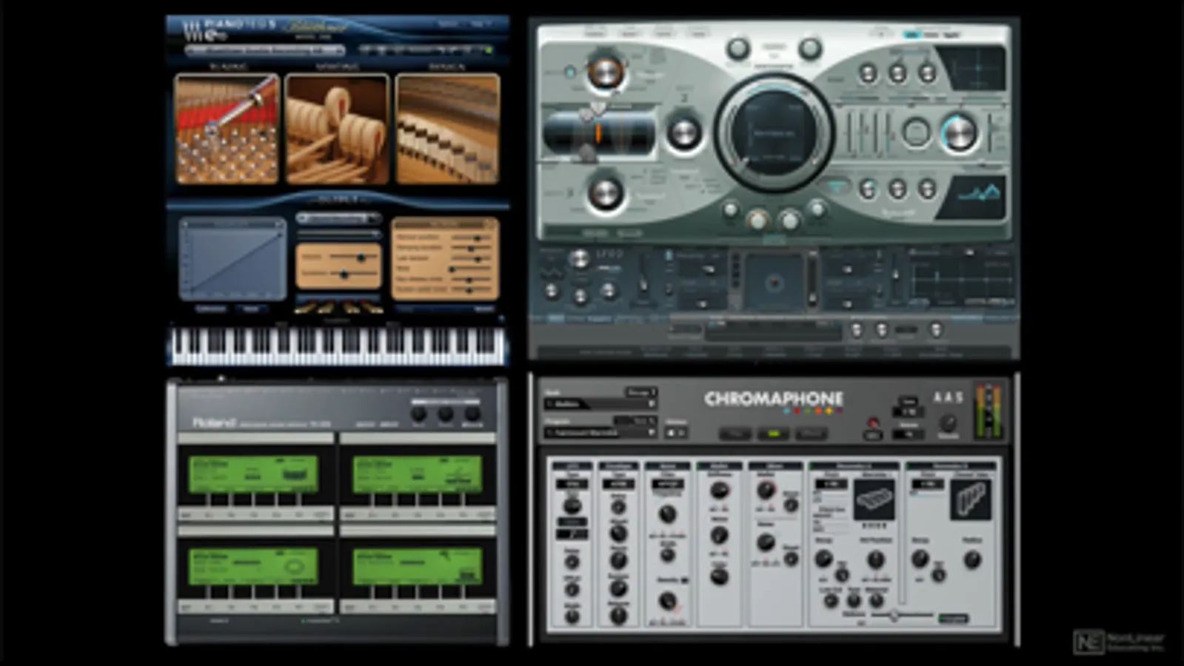Turn Chromaphone Resonator B Decay knob
Viewport: 1184px width, 666px height.
[x=920, y=559]
